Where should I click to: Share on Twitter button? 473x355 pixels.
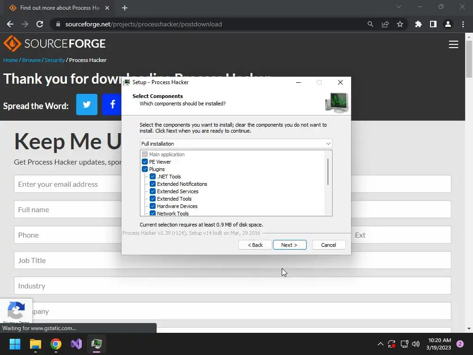pyautogui.click(x=87, y=104)
